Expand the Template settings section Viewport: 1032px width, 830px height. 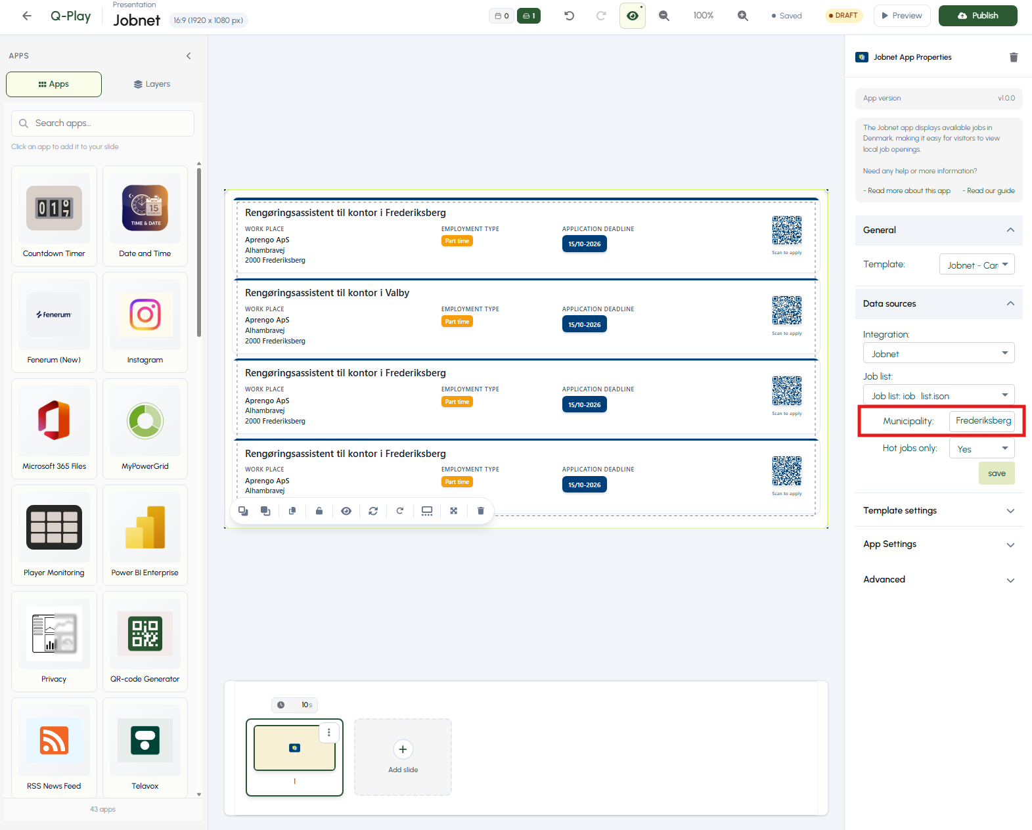point(939,511)
